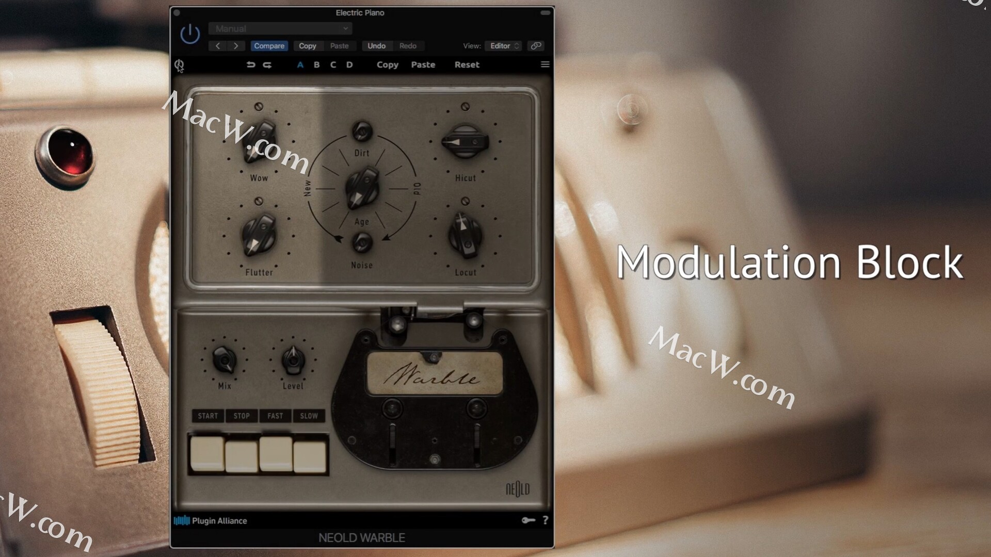
Task: Click the FAST speed selector button
Action: (x=274, y=416)
